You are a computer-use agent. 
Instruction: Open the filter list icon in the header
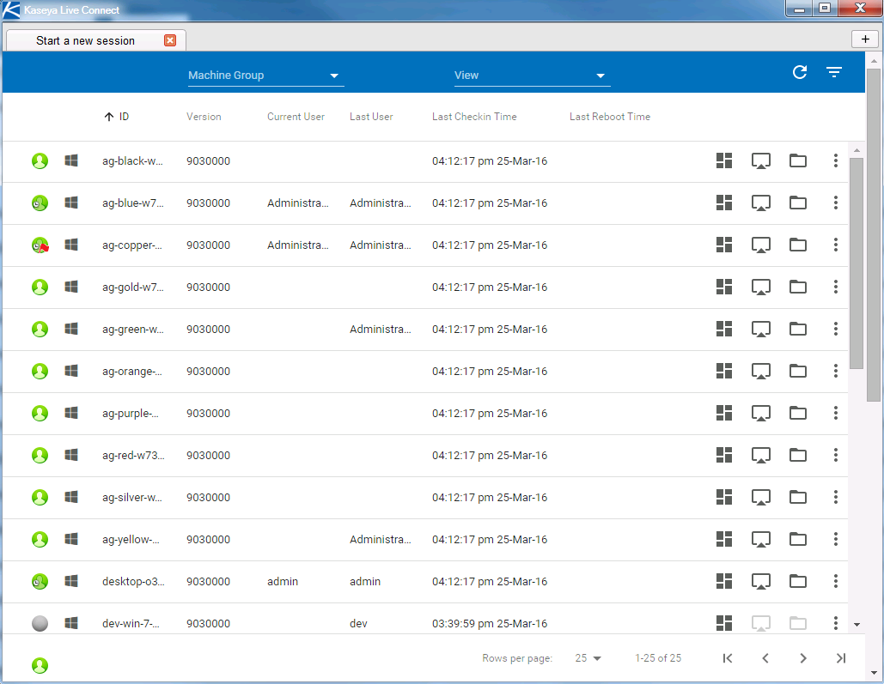coord(834,73)
